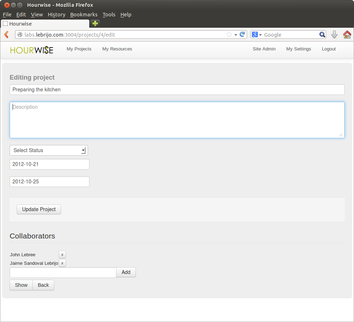Click the address bar URL
This screenshot has width=354, height=322.
70,35
